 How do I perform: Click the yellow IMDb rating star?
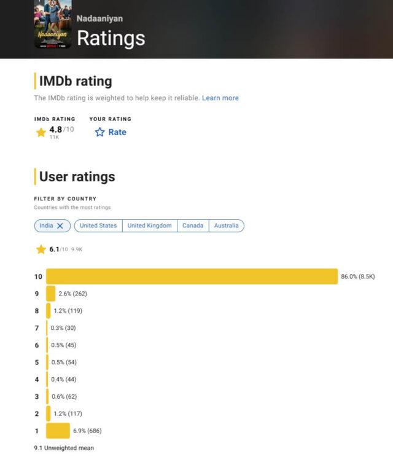pyautogui.click(x=41, y=132)
